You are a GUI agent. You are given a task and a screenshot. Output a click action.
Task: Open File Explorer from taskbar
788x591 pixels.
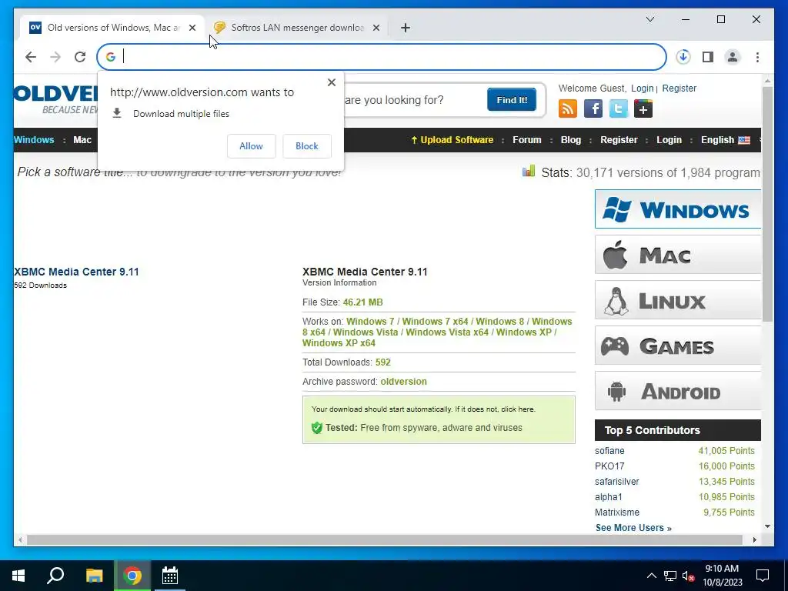pyautogui.click(x=94, y=576)
